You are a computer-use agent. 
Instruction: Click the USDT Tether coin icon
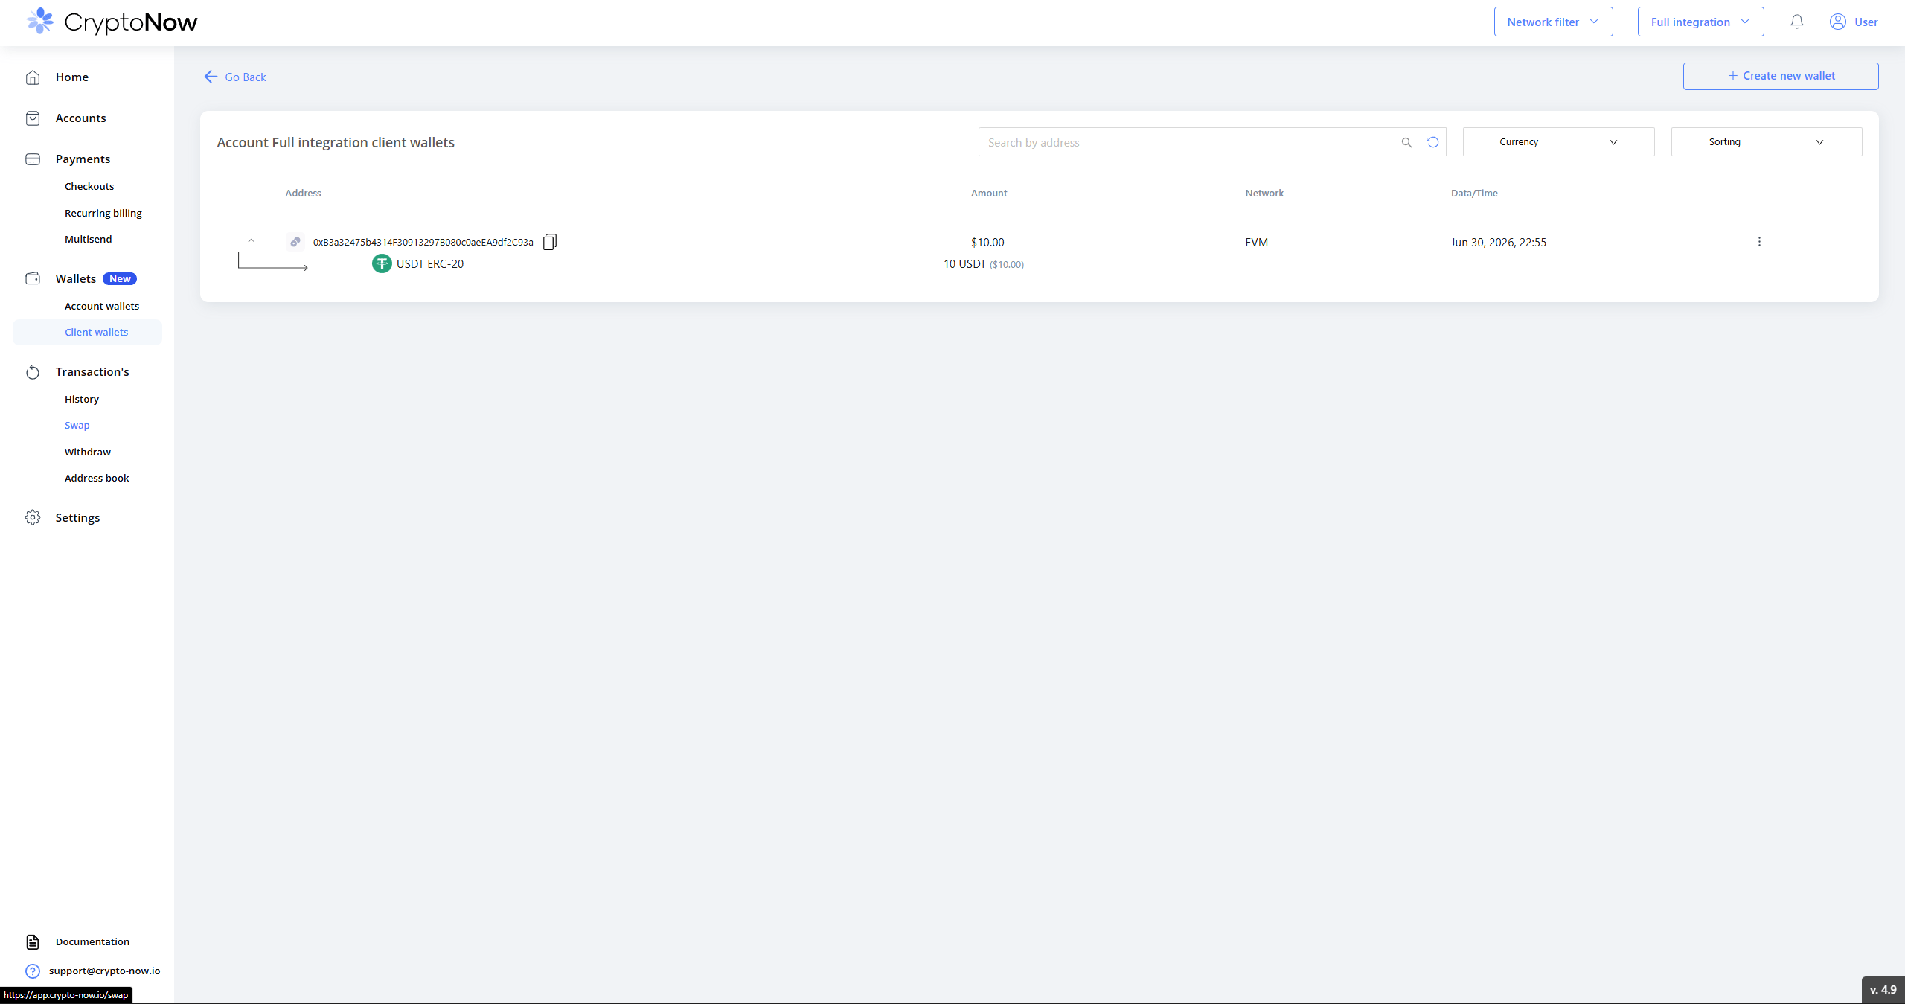pos(382,263)
